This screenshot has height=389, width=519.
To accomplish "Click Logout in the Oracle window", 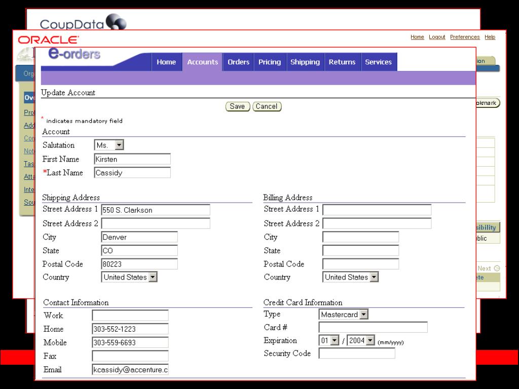I will point(437,37).
